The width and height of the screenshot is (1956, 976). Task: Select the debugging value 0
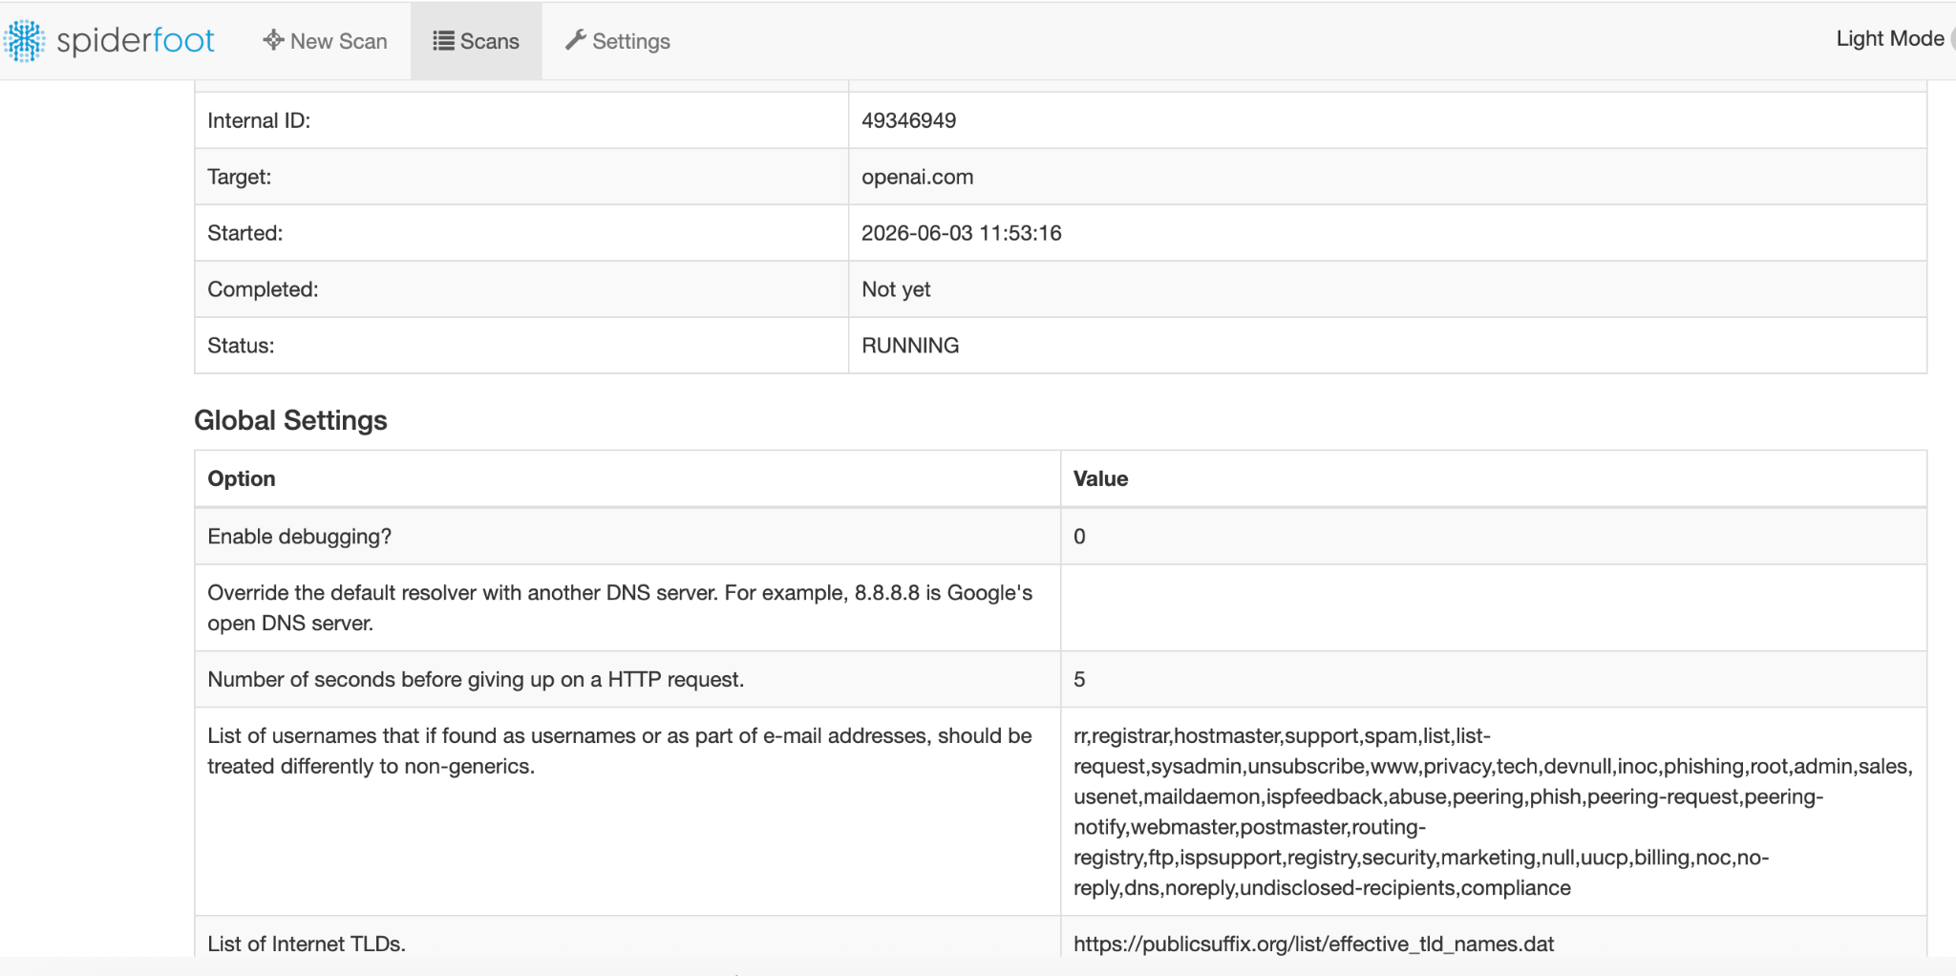tap(1079, 537)
